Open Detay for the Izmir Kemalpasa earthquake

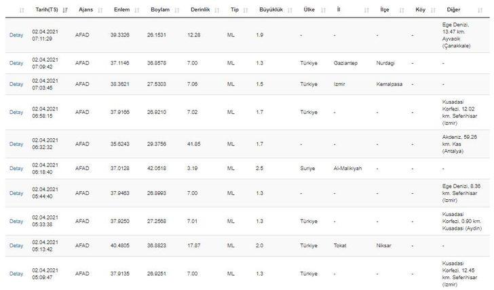(x=16, y=84)
